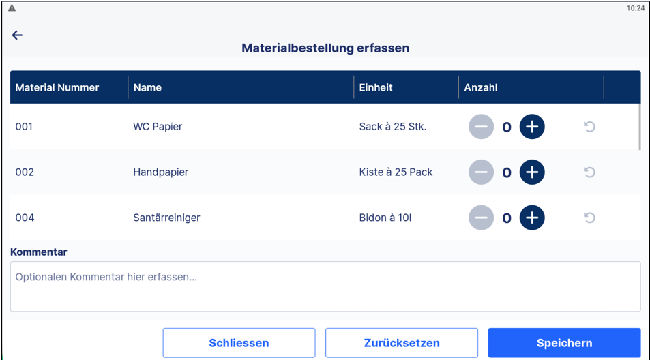The width and height of the screenshot is (650, 360).
Task: Go back using the arrow icon
Action: click(x=17, y=35)
